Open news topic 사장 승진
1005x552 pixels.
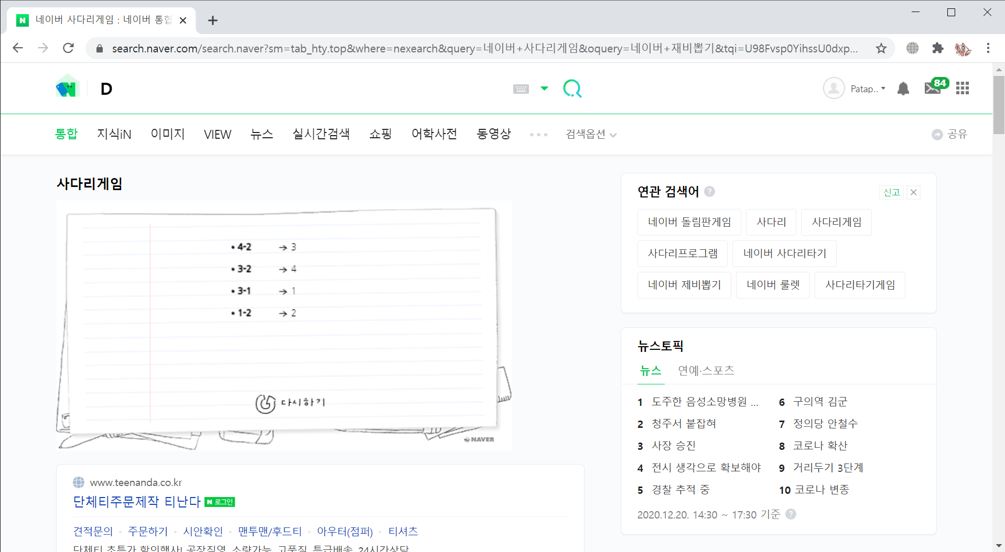point(673,446)
